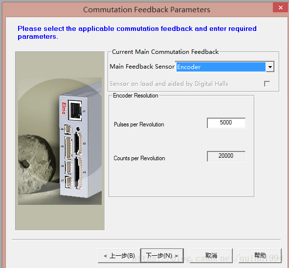
Task: Open help with the 帮助 button
Action: coord(260,256)
